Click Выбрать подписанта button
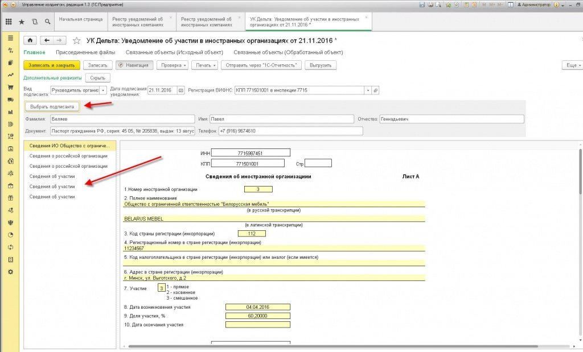This screenshot has width=583, height=352. click(52, 106)
